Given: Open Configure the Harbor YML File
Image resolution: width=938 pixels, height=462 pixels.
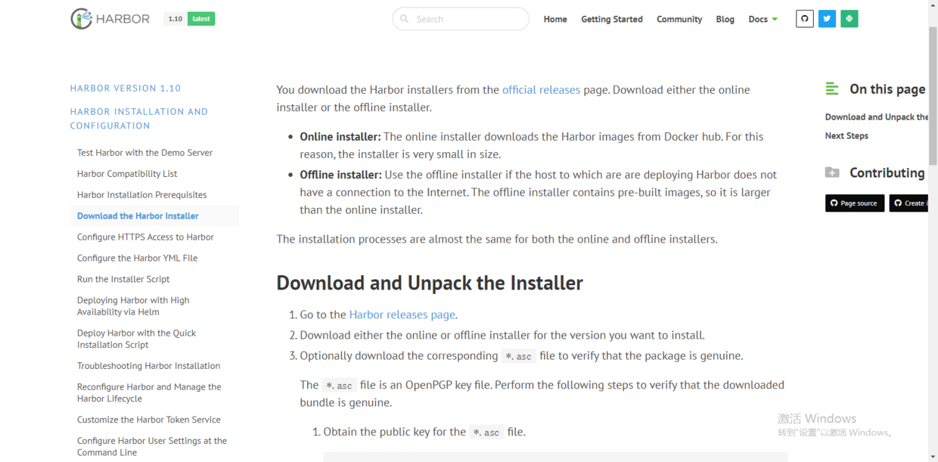Looking at the screenshot, I should point(137,259).
